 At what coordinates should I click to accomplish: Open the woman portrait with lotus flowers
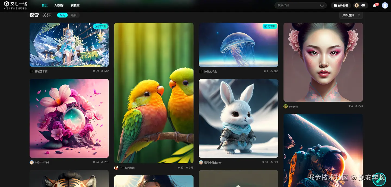coord(323,62)
